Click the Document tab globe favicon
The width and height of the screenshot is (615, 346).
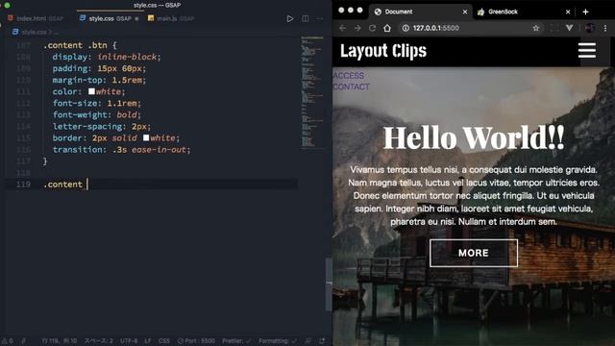(378, 12)
